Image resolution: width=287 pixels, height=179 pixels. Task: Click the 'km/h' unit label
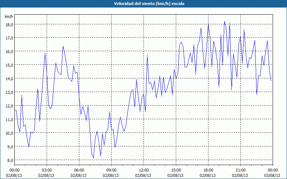click(9, 16)
